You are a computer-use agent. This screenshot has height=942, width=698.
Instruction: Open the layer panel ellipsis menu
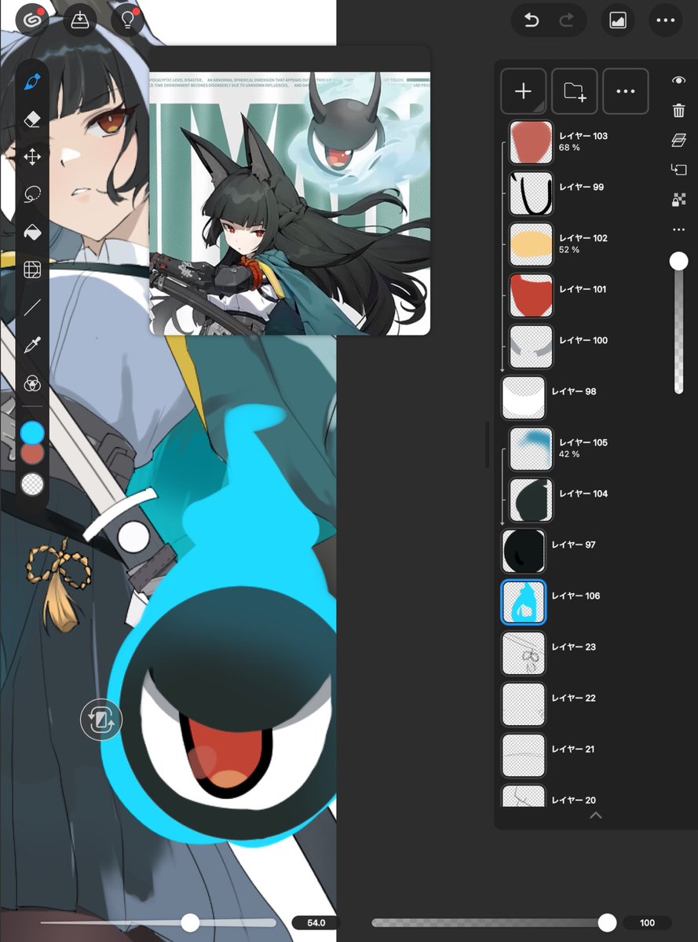coord(626,91)
